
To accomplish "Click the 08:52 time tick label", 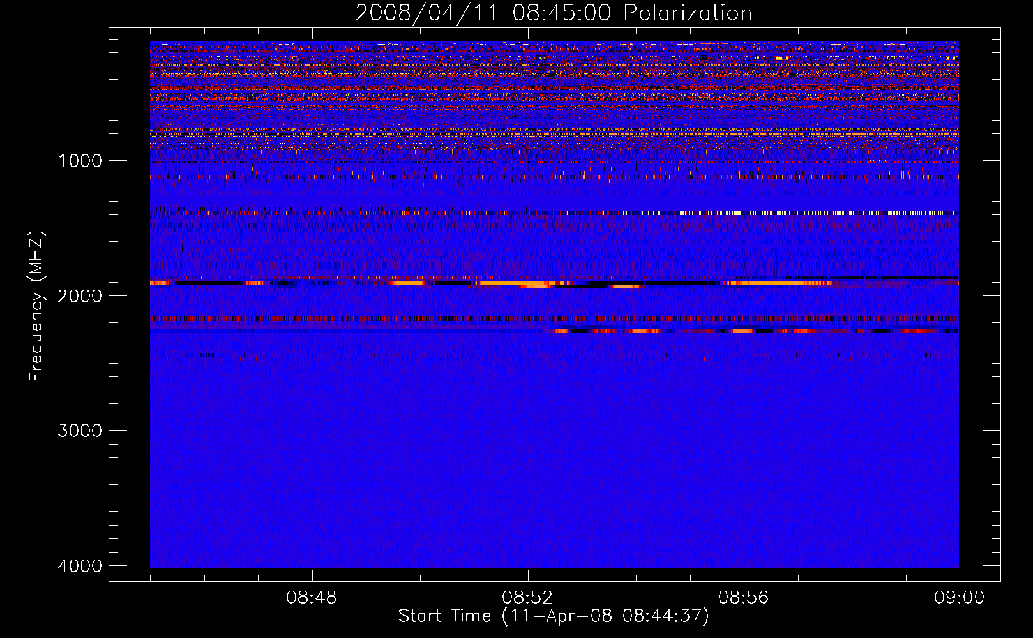I will [x=527, y=598].
